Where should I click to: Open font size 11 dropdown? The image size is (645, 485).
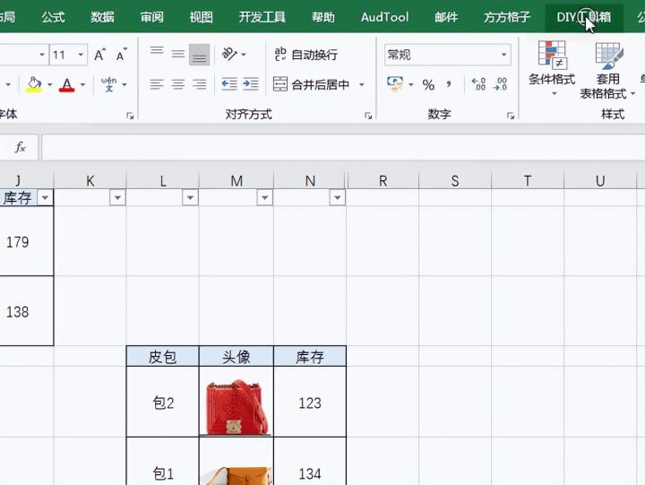coord(81,55)
